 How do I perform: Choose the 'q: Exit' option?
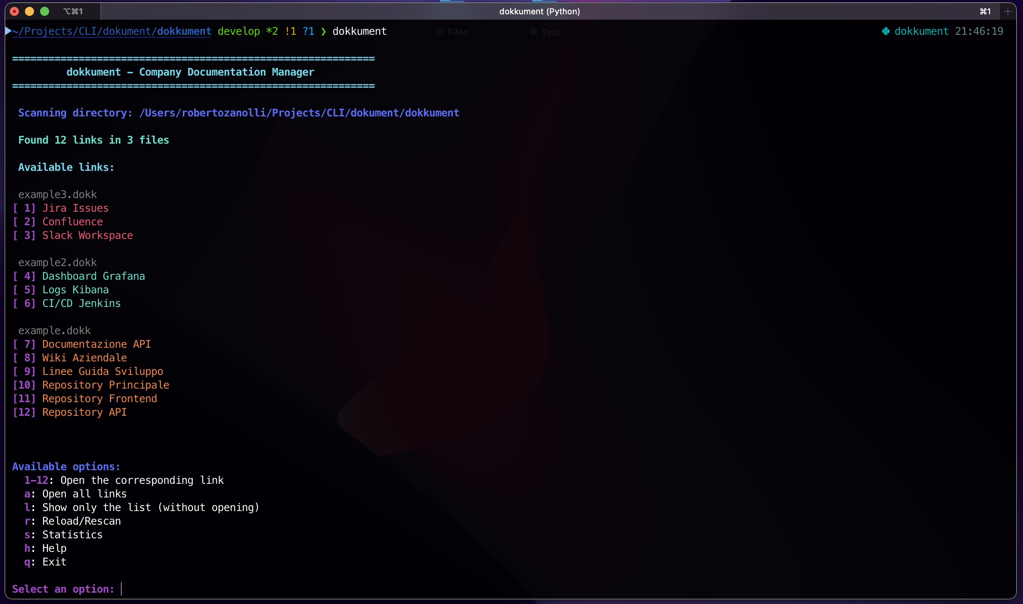coord(46,562)
